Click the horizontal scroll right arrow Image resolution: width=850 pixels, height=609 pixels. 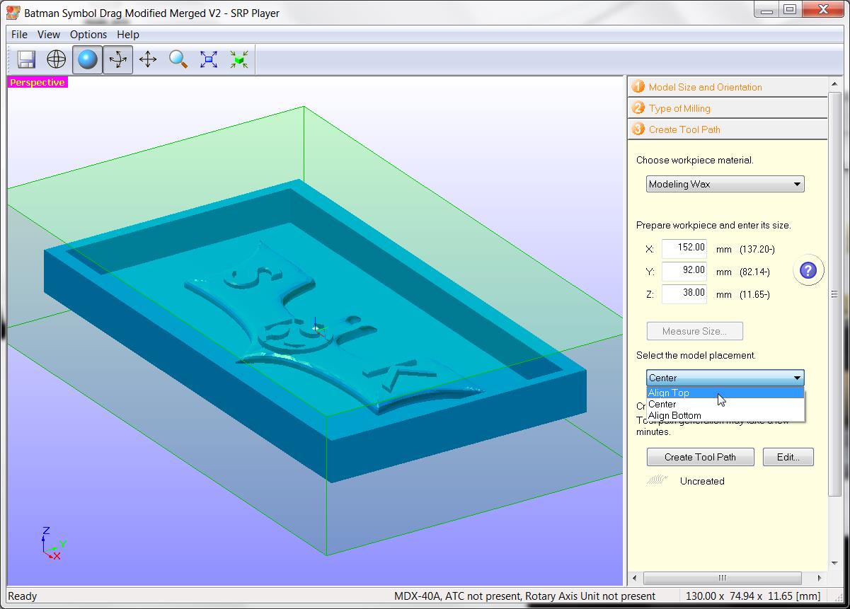[x=821, y=578]
